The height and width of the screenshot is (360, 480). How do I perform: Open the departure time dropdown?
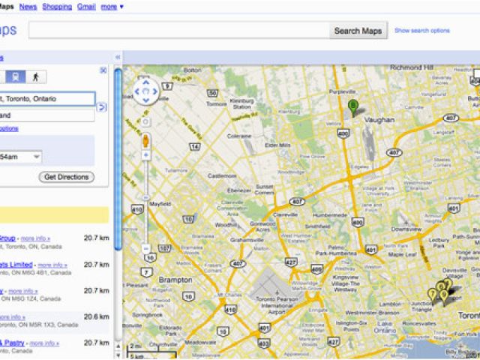point(21,157)
